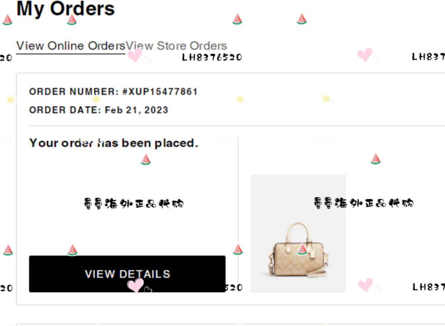Switch to View Store Orders tab
Viewport: 445px width, 326px height.
176,46
